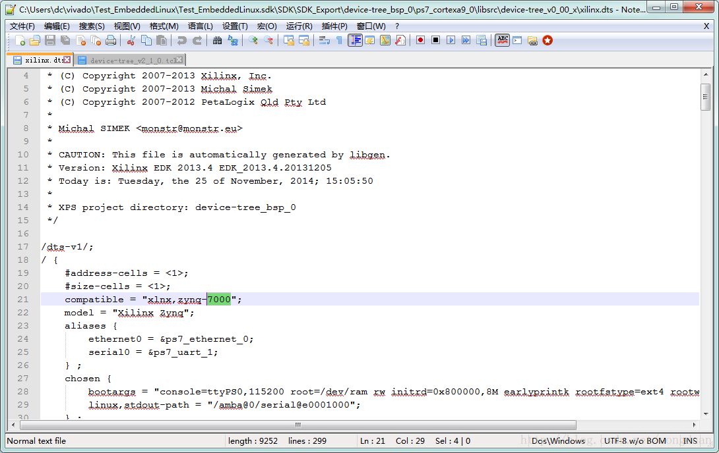Image resolution: width=719 pixels, height=453 pixels.
Task: Click the folder with printer plugin icon
Action: coord(532,41)
